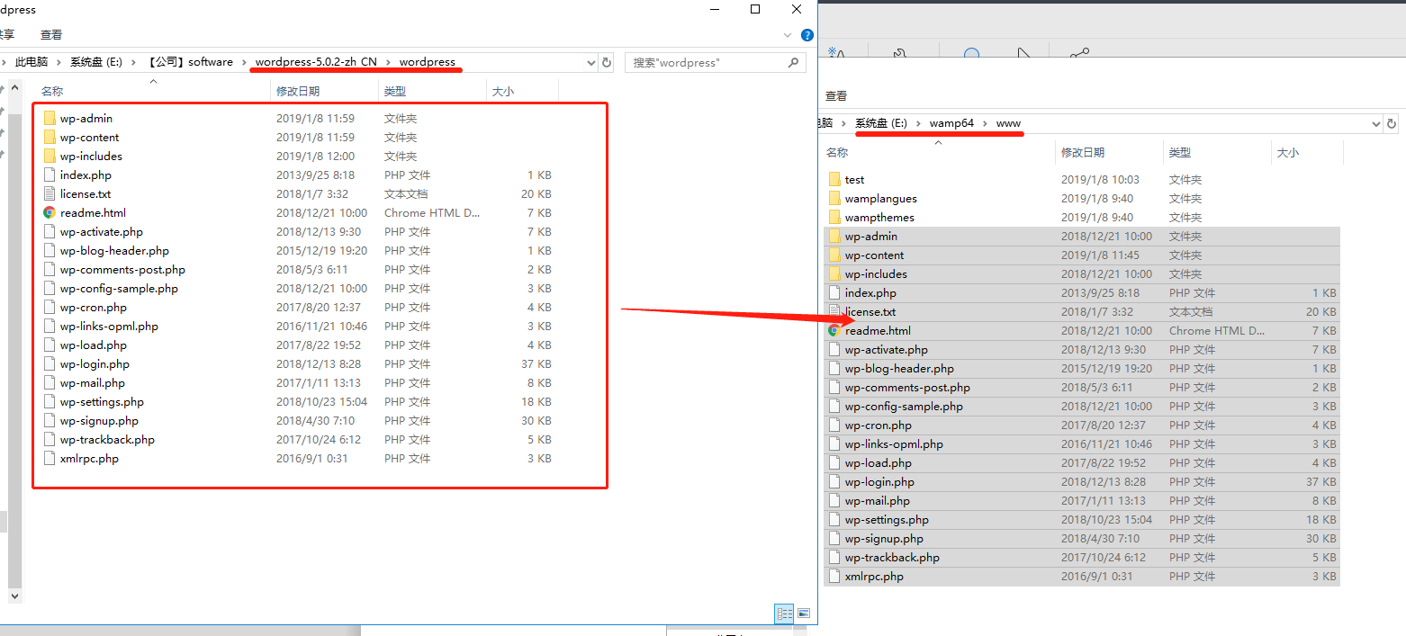Select wp-signup.php in wordpress window

(x=99, y=420)
